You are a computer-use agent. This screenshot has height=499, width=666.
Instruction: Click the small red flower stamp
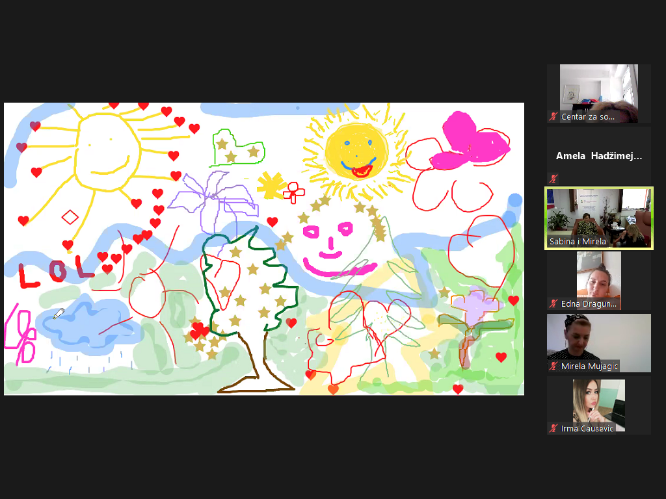(294, 192)
